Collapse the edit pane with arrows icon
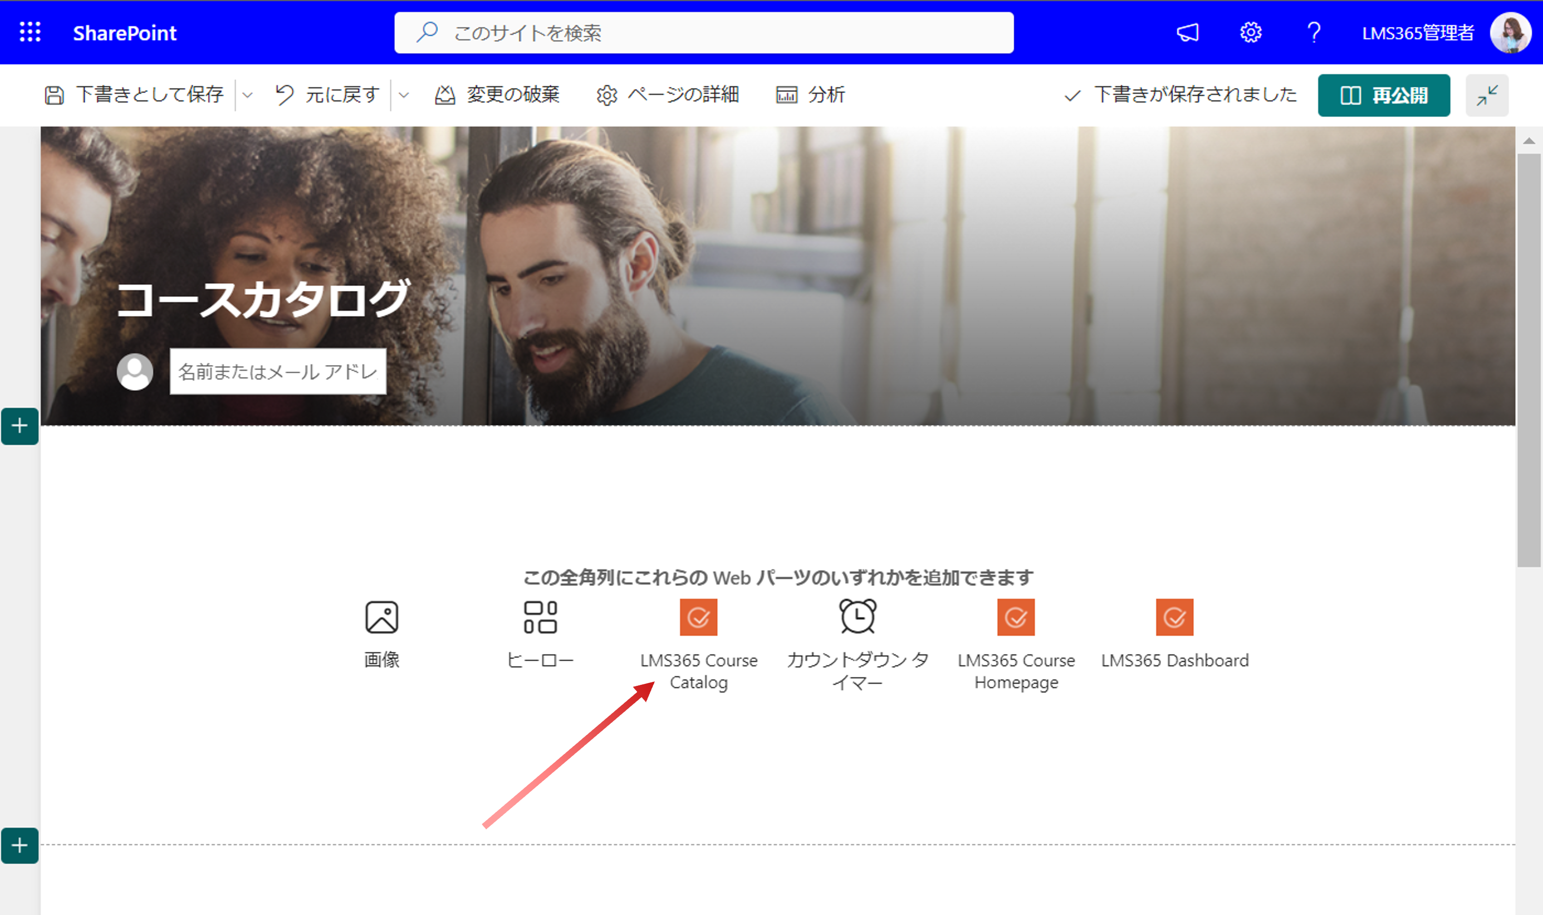 pyautogui.click(x=1487, y=95)
